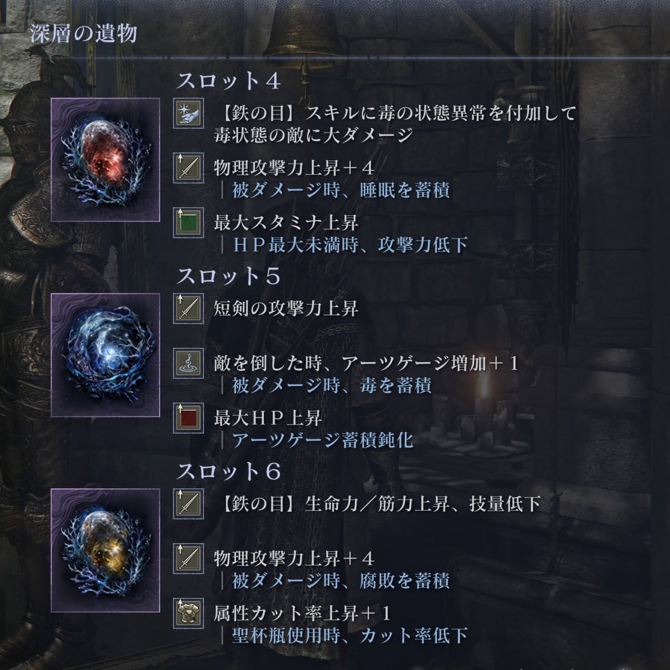Select the スロット４ header
670x670 pixels.
point(228,81)
